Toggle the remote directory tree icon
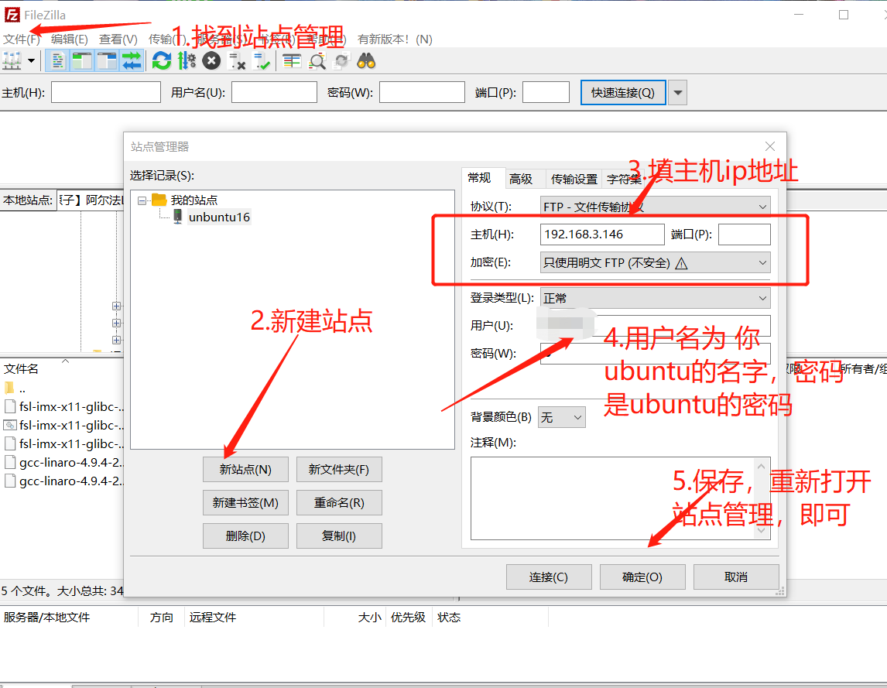The height and width of the screenshot is (688, 887). [106, 60]
